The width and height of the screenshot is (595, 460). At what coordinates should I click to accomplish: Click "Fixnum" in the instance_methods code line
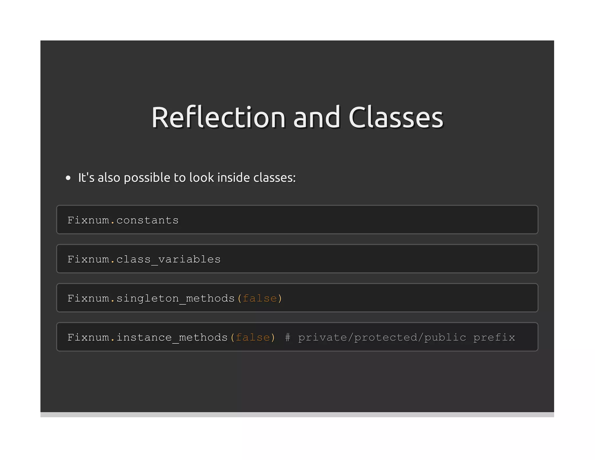88,337
